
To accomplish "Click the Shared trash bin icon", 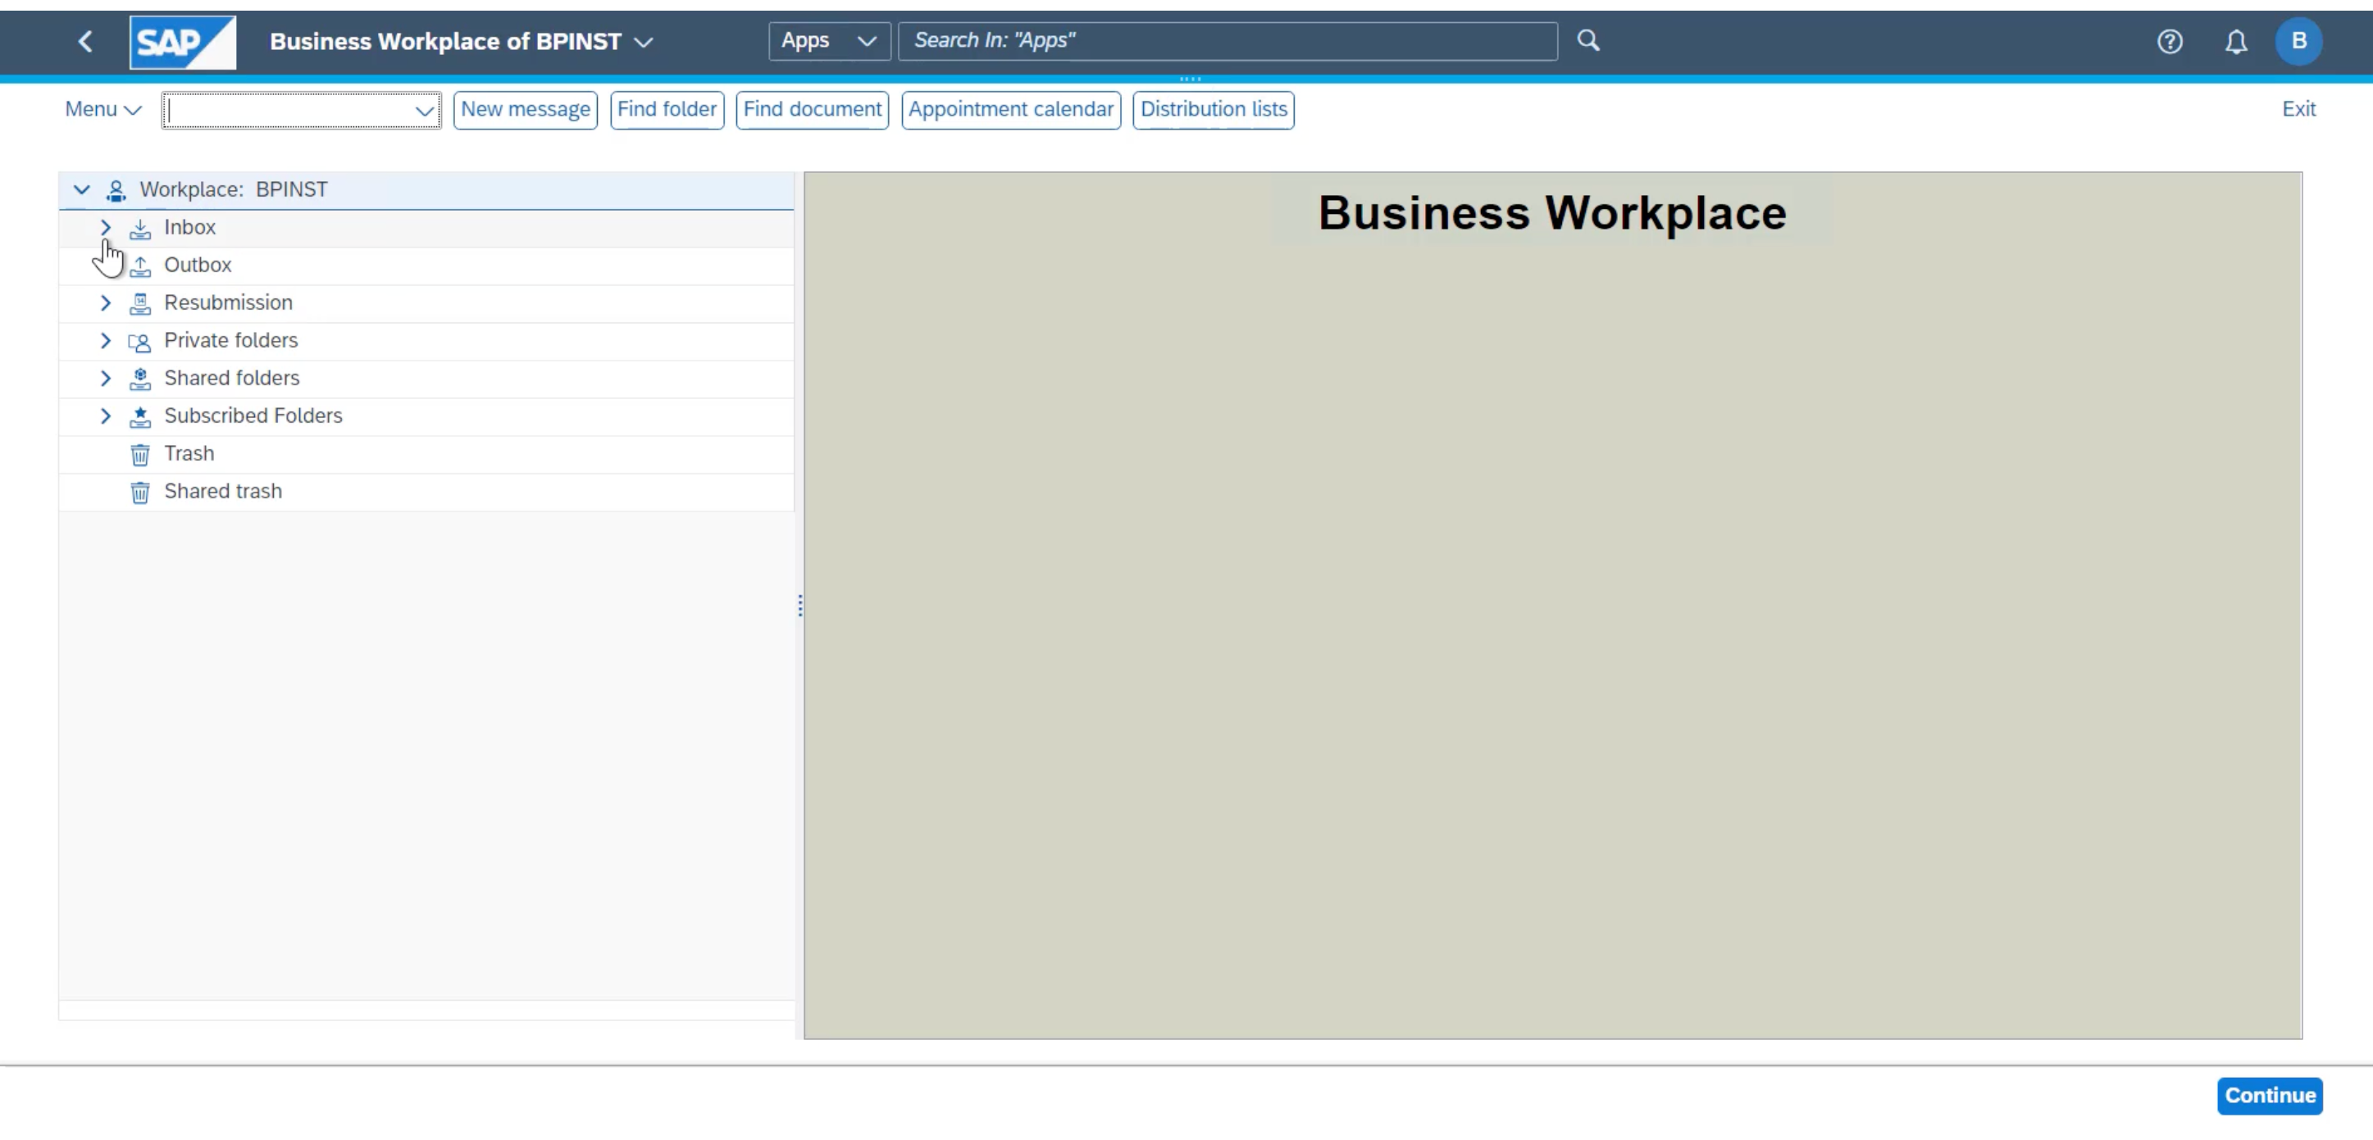I will [x=140, y=492].
